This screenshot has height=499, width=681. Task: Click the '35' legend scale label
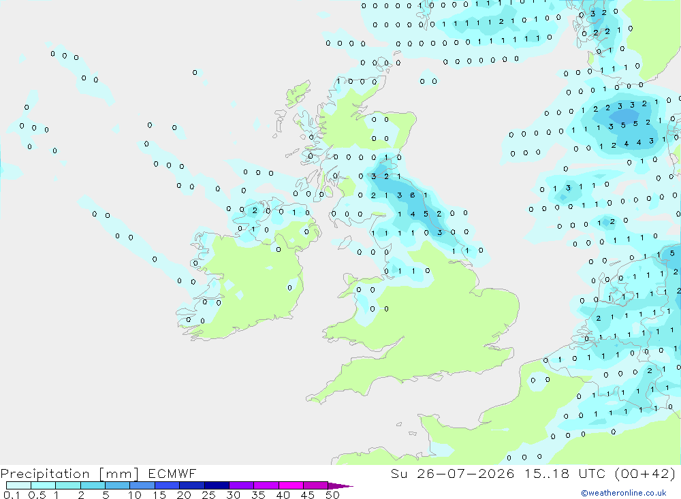tap(258, 495)
